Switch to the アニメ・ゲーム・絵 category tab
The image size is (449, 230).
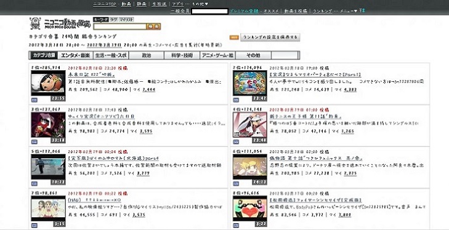click(x=217, y=55)
